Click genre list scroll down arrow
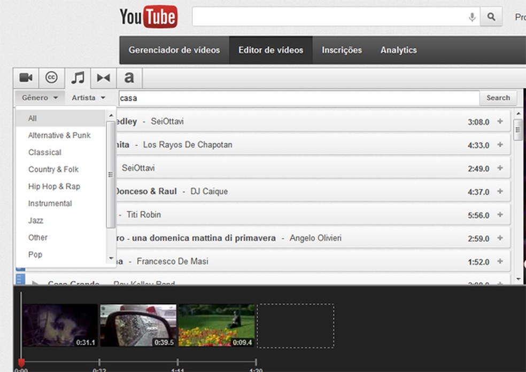Image resolution: width=526 pixels, height=372 pixels. (111, 258)
